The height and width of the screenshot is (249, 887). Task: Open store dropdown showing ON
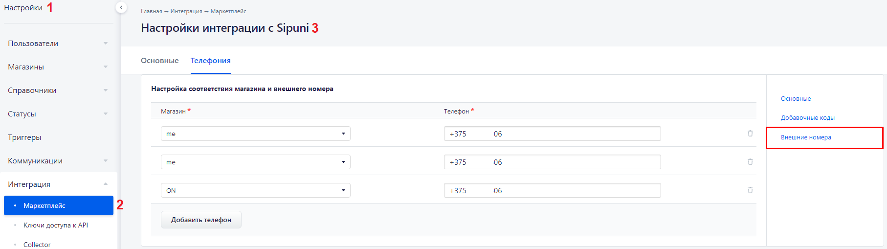tap(256, 190)
